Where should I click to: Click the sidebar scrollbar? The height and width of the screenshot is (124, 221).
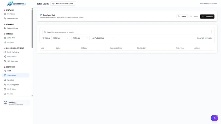coord(32,29)
